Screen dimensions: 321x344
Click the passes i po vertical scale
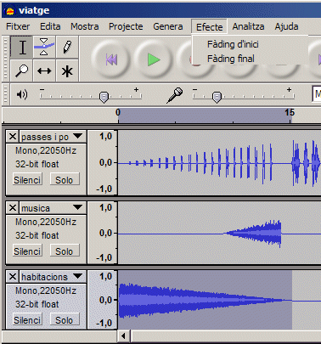[x=102, y=163]
